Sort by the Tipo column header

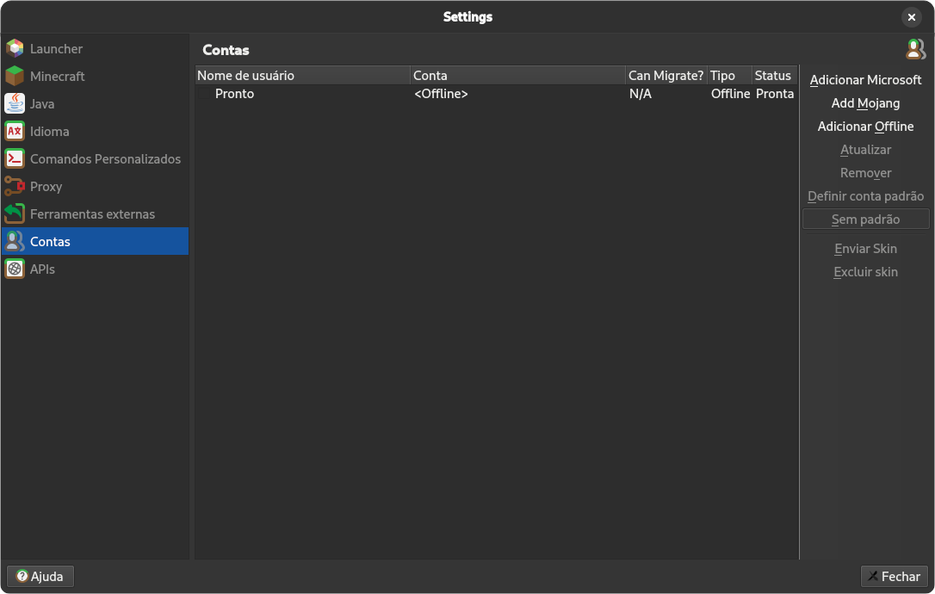point(730,75)
